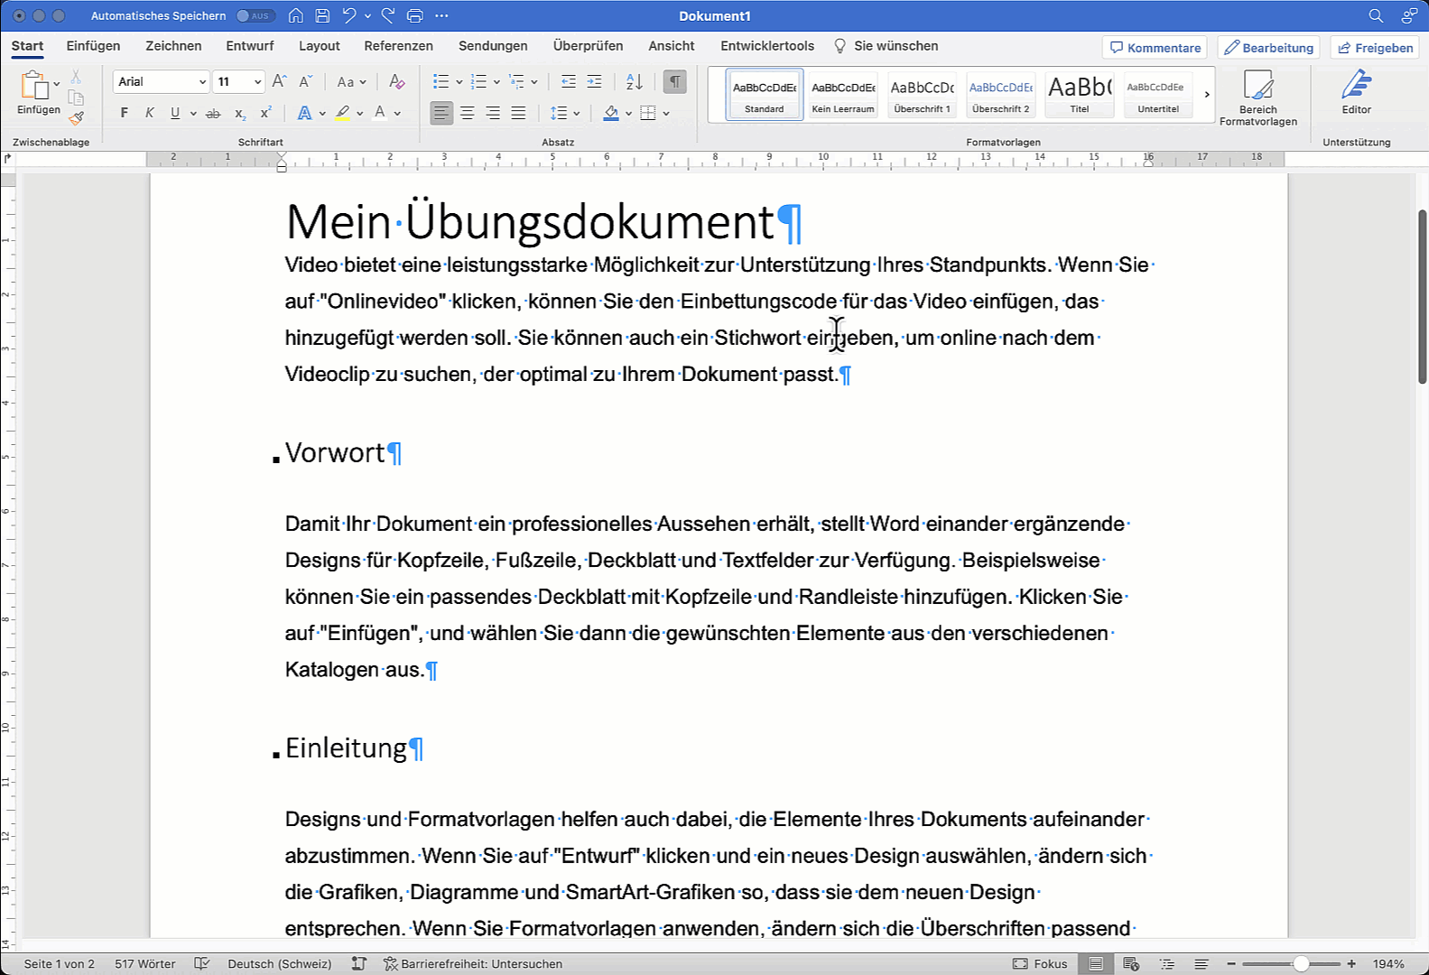Click the sort A-Z icon
Screen dimensions: 1429x975
[x=635, y=82]
